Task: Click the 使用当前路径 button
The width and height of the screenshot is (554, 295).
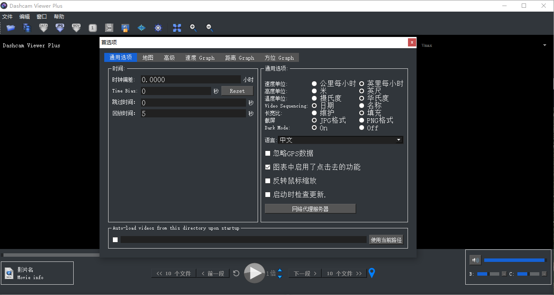Action: (x=386, y=240)
